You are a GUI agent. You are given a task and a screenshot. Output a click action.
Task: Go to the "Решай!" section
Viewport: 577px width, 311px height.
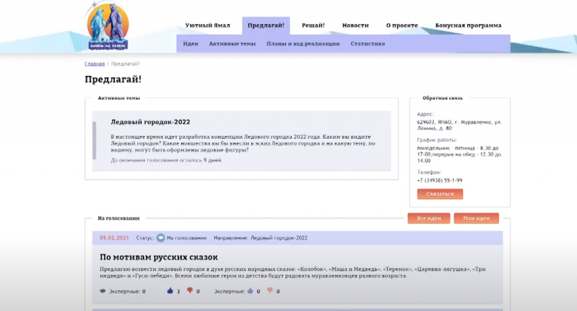click(x=313, y=25)
